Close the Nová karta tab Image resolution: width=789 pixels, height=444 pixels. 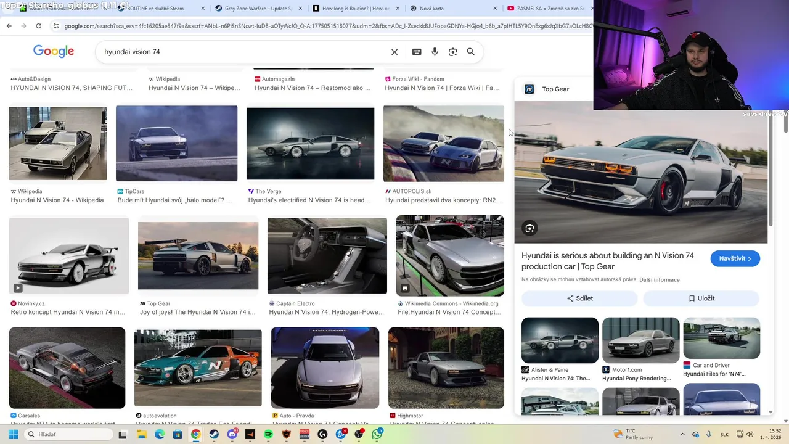coord(495,9)
